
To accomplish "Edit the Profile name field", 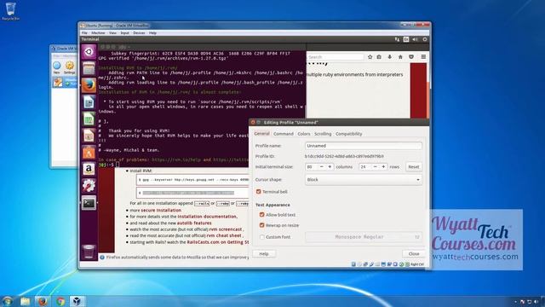I will [364, 146].
